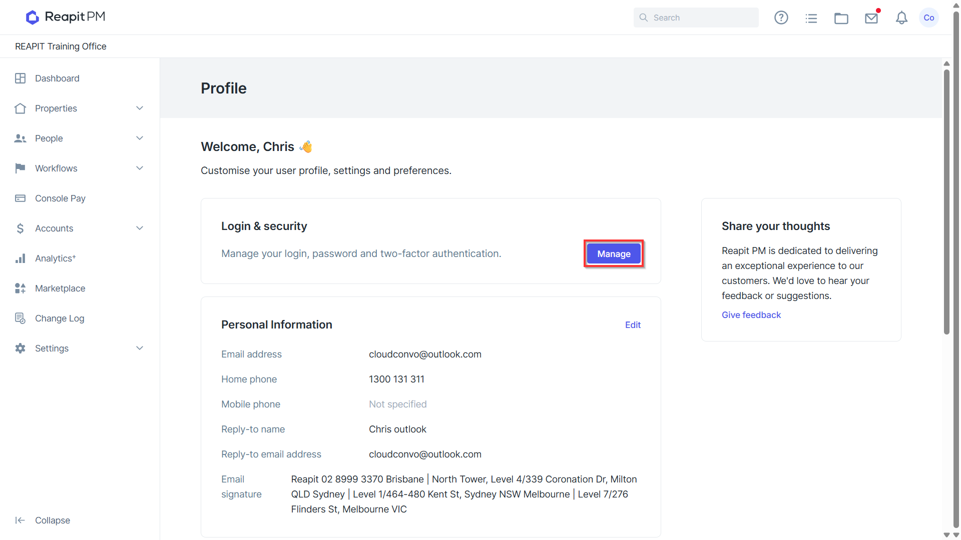The width and height of the screenshot is (961, 540).
Task: Click the Give feedback link
Action: (x=751, y=315)
